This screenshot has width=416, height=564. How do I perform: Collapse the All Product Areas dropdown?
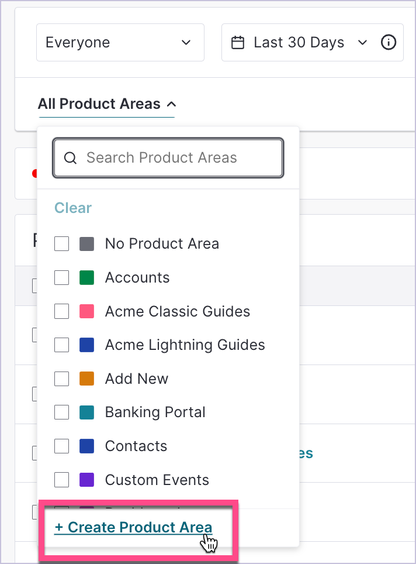point(107,104)
